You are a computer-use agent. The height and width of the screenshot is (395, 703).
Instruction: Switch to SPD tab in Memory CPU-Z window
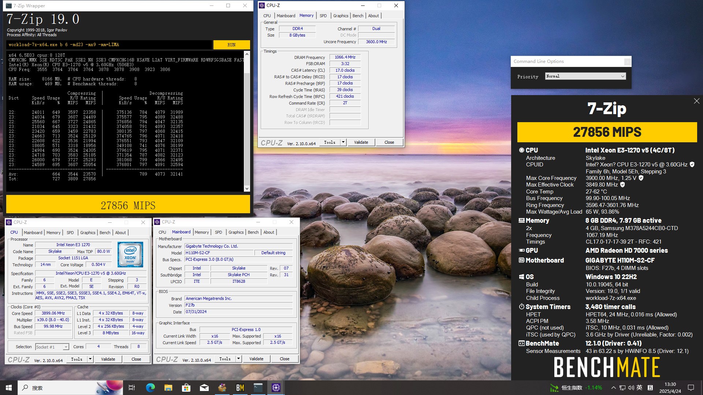(323, 16)
